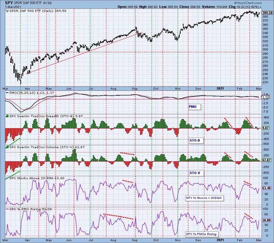Click the SPY ticker symbol heading

9,3
